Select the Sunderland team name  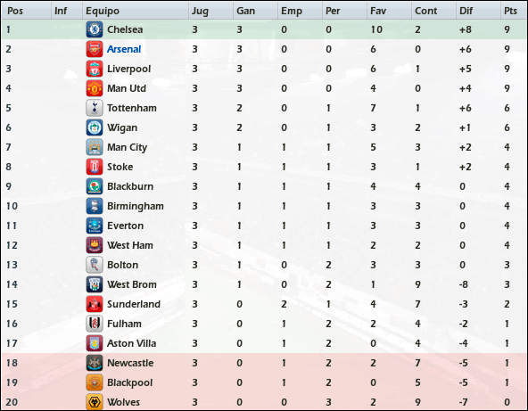point(134,304)
